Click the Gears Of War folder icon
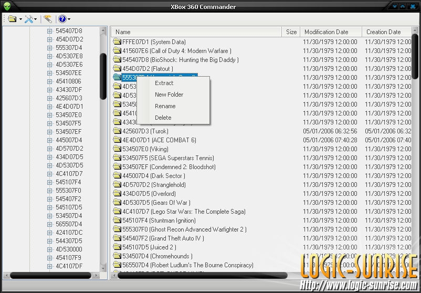The height and width of the screenshot is (293, 421). (117, 202)
